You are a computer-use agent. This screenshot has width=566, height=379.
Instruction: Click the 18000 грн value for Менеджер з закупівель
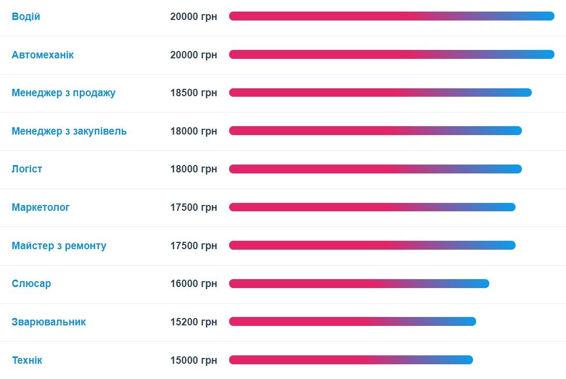tap(193, 131)
